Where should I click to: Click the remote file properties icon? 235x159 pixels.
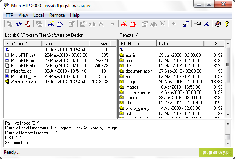tap(145, 24)
